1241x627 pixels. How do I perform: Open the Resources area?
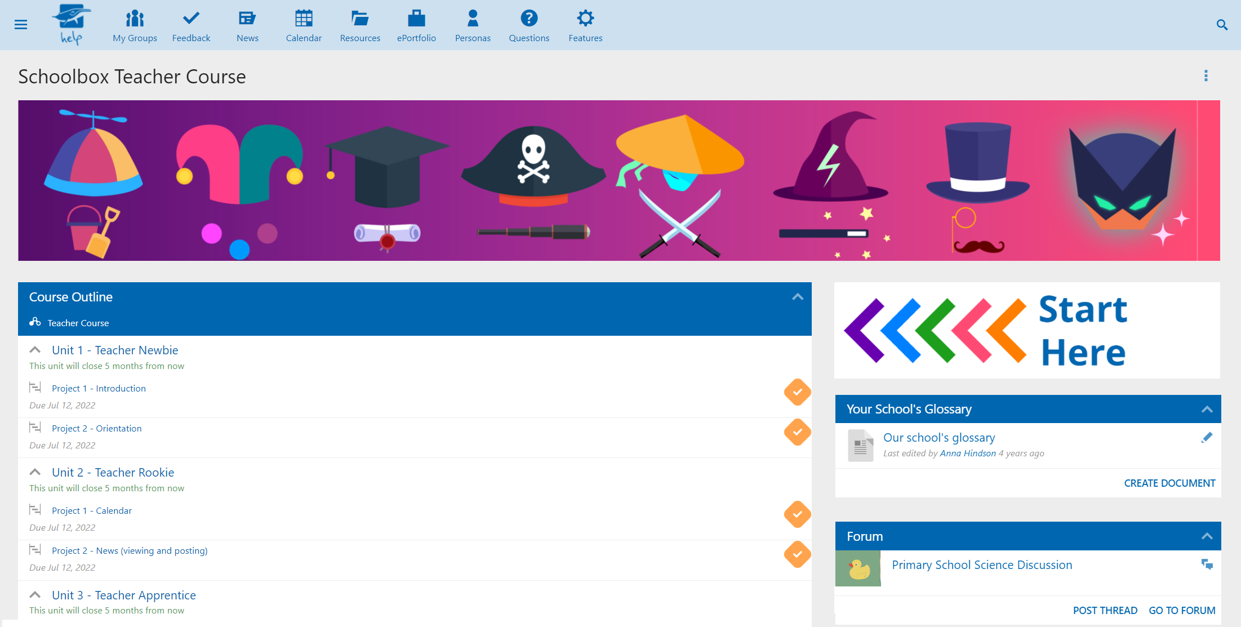[360, 24]
